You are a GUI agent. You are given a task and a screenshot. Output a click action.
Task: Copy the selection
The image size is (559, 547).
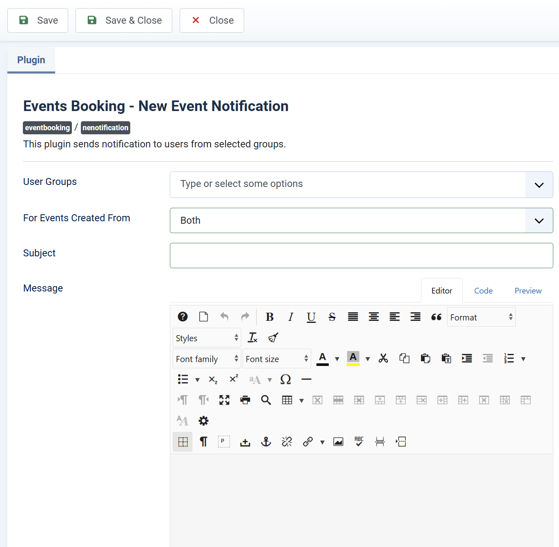404,358
